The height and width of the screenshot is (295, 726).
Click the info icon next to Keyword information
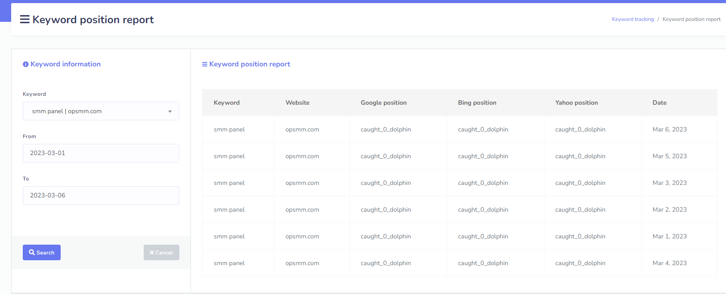(x=25, y=64)
